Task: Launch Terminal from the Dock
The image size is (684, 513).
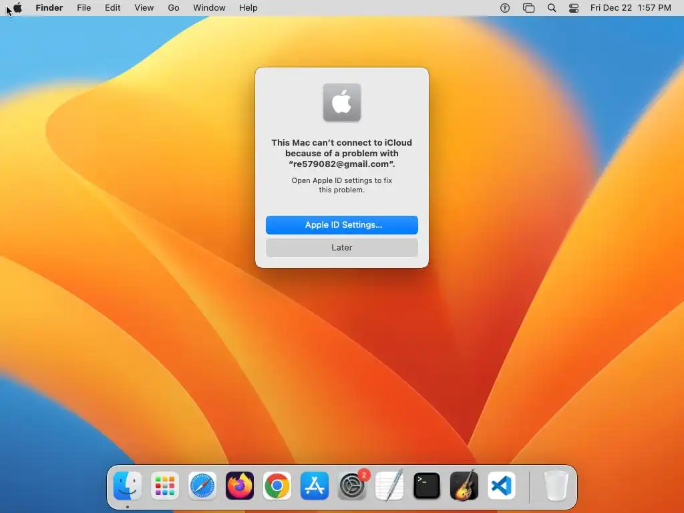Action: point(427,486)
